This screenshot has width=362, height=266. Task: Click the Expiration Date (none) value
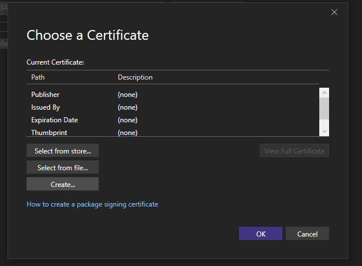coord(128,120)
